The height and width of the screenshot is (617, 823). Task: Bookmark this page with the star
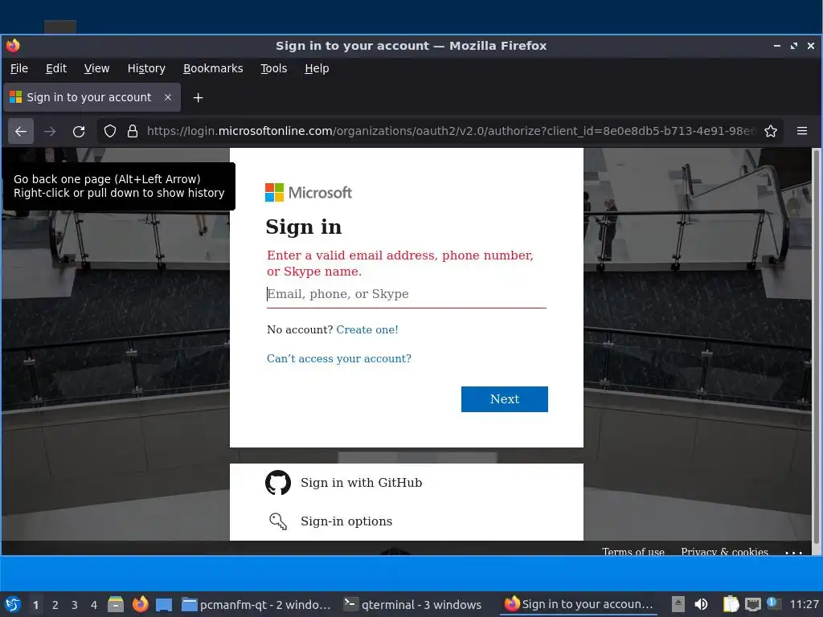click(771, 131)
